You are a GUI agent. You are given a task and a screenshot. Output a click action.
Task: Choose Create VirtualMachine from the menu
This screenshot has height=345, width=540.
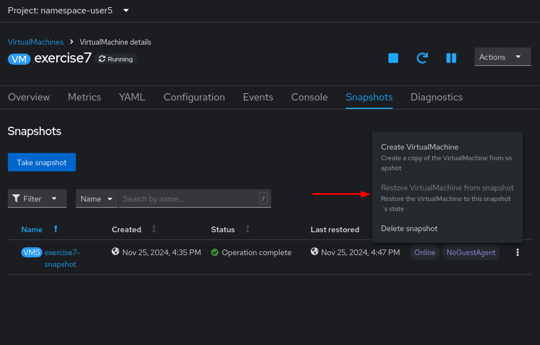(x=420, y=147)
